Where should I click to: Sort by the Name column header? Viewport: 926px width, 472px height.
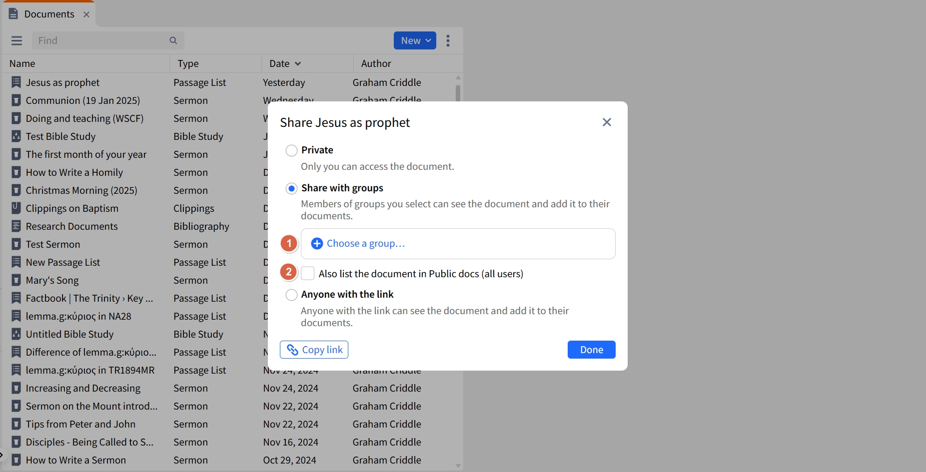pos(22,63)
